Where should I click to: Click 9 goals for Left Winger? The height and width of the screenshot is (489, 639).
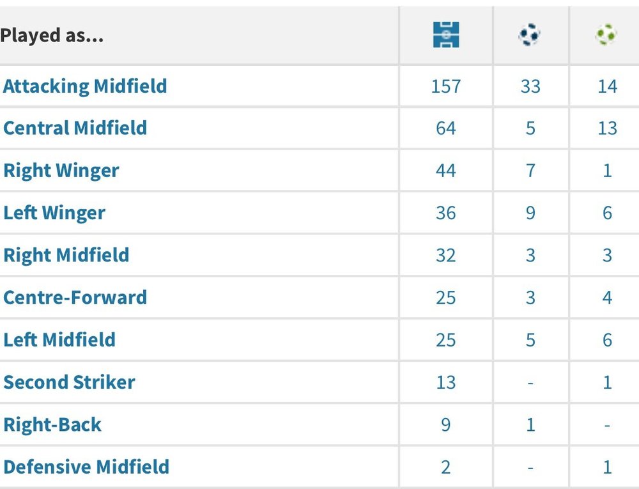pos(530,213)
